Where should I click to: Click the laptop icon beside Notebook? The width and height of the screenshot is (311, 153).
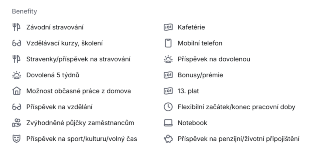tap(168, 123)
